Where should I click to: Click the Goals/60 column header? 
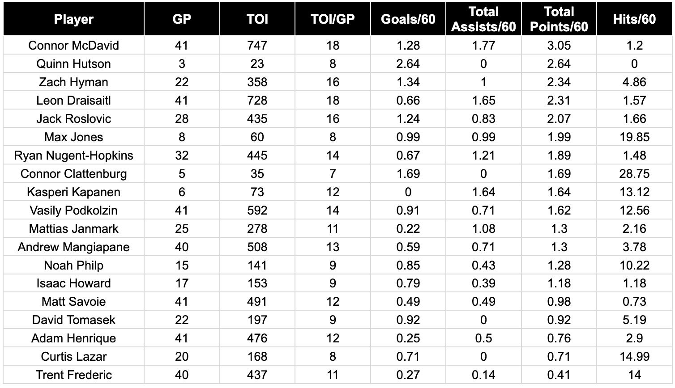(408, 19)
